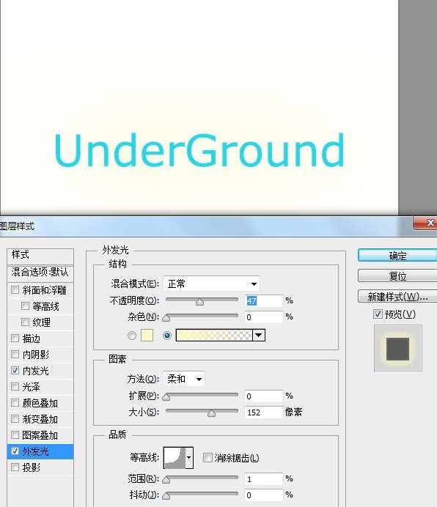Screen dimensions: 437x507
Task: Click the contour curve thumbnail
Action: click(175, 457)
